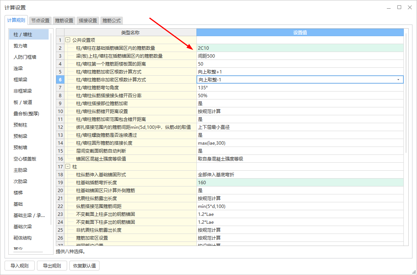Click the 向上取整+1 value cell
The width and height of the screenshot is (417, 275).
[300, 72]
